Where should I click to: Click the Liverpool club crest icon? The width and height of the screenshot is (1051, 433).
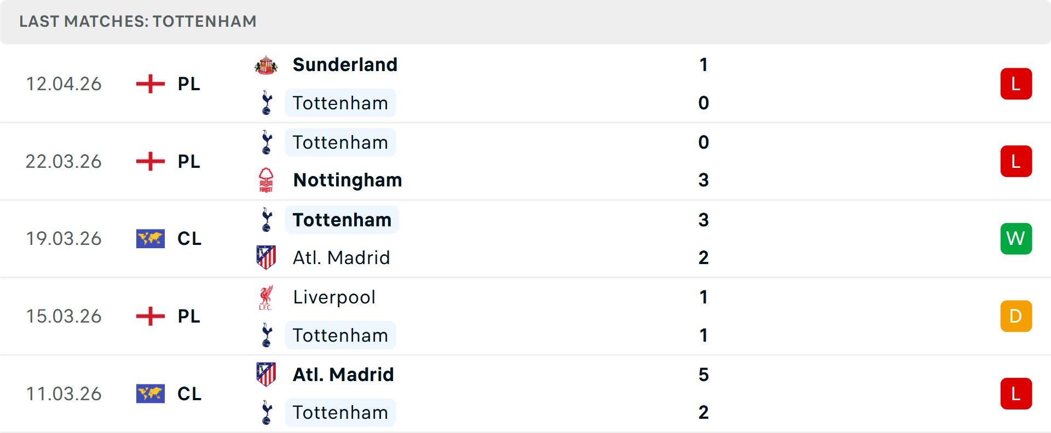tap(267, 297)
